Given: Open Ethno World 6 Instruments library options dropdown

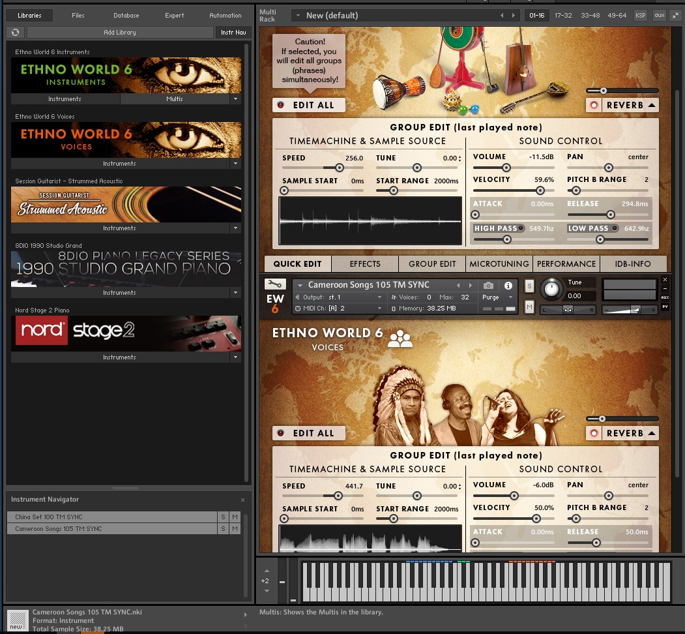Looking at the screenshot, I should pos(235,98).
